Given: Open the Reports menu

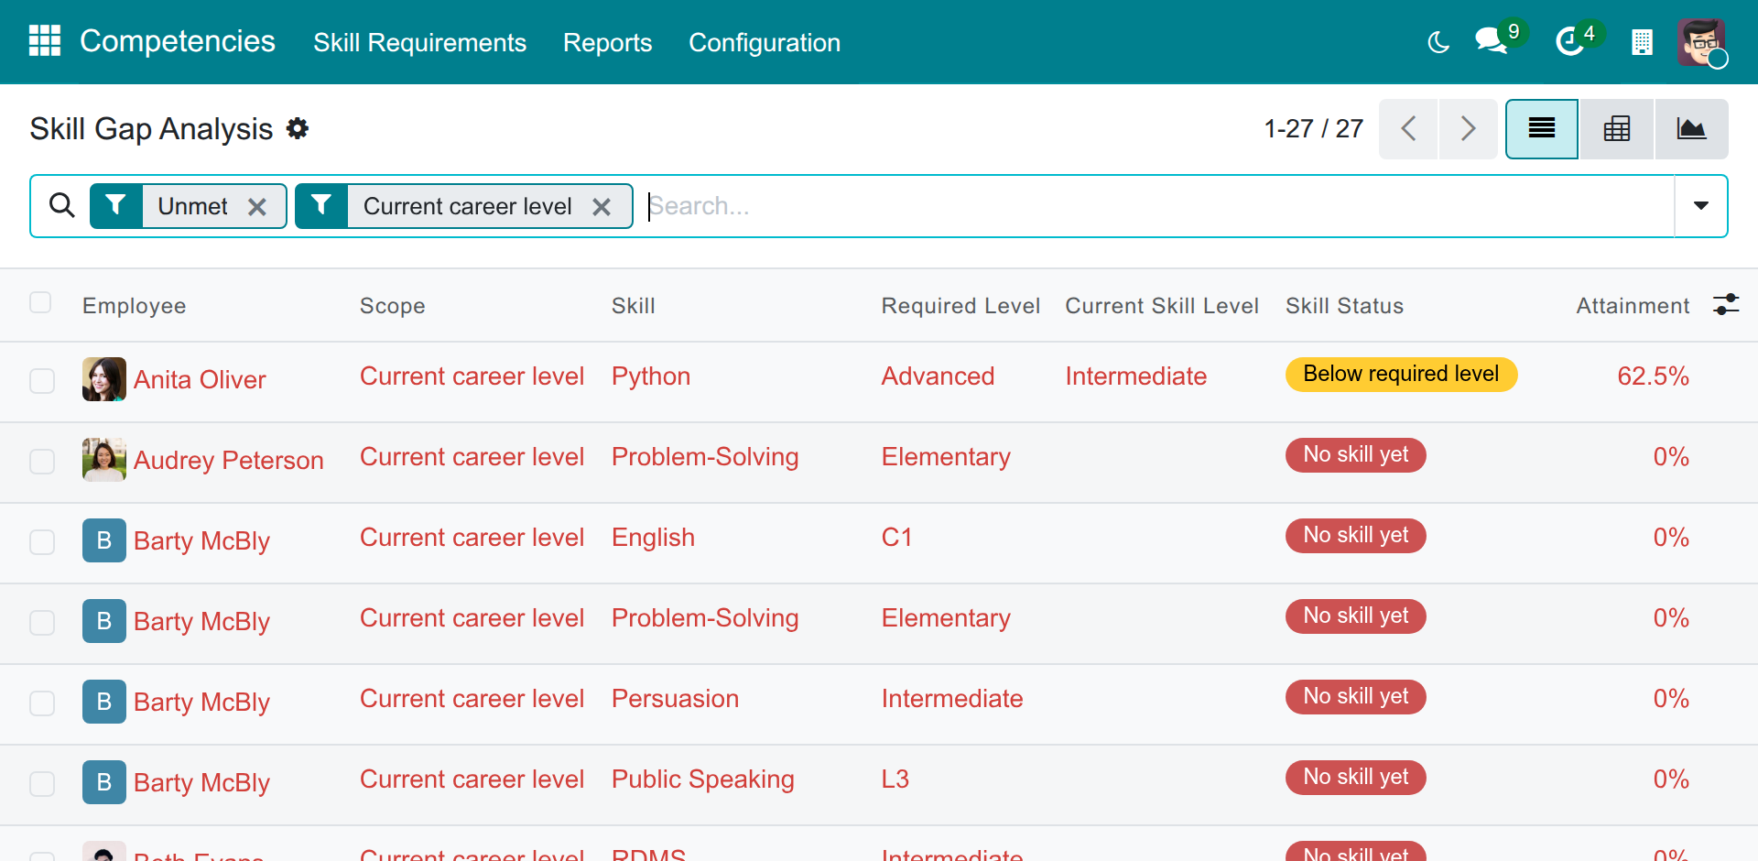Looking at the screenshot, I should (607, 42).
